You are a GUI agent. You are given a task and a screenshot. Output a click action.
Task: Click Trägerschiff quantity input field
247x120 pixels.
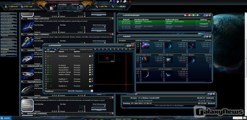(x=99, y=106)
